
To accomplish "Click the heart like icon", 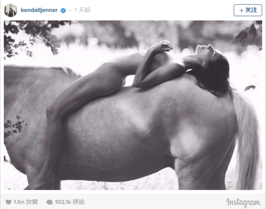I will (x=8, y=202).
